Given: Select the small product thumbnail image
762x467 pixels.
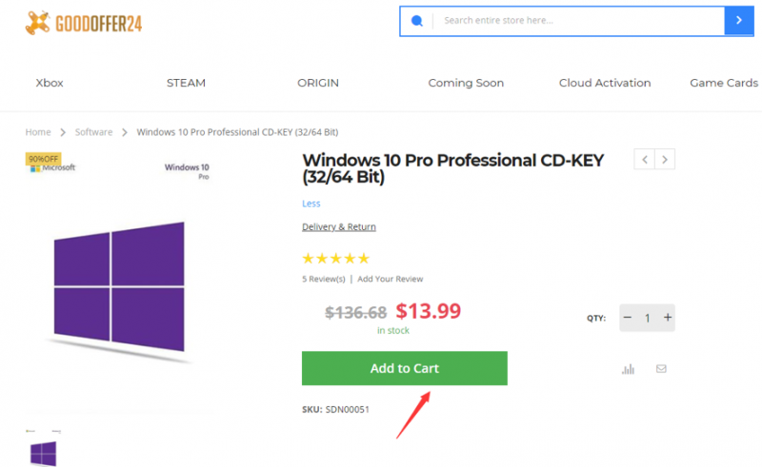Looking at the screenshot, I should pos(43,452).
